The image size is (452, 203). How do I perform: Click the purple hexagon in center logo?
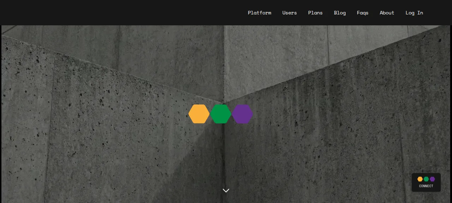242,114
